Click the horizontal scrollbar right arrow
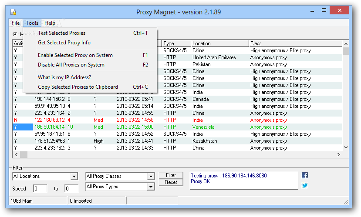The width and height of the screenshot is (361, 217). point(339,155)
